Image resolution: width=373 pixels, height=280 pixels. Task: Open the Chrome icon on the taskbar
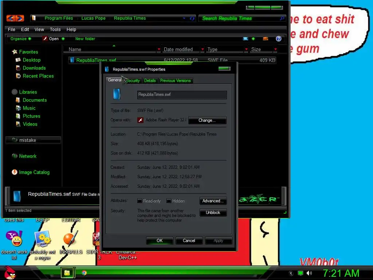pyautogui.click(x=84, y=273)
